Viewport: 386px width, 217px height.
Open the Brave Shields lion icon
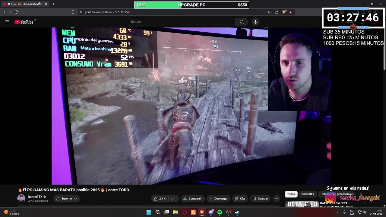click(x=284, y=12)
